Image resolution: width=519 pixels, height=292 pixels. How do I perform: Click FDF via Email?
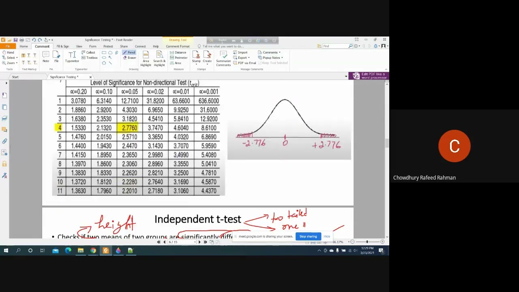(244, 63)
